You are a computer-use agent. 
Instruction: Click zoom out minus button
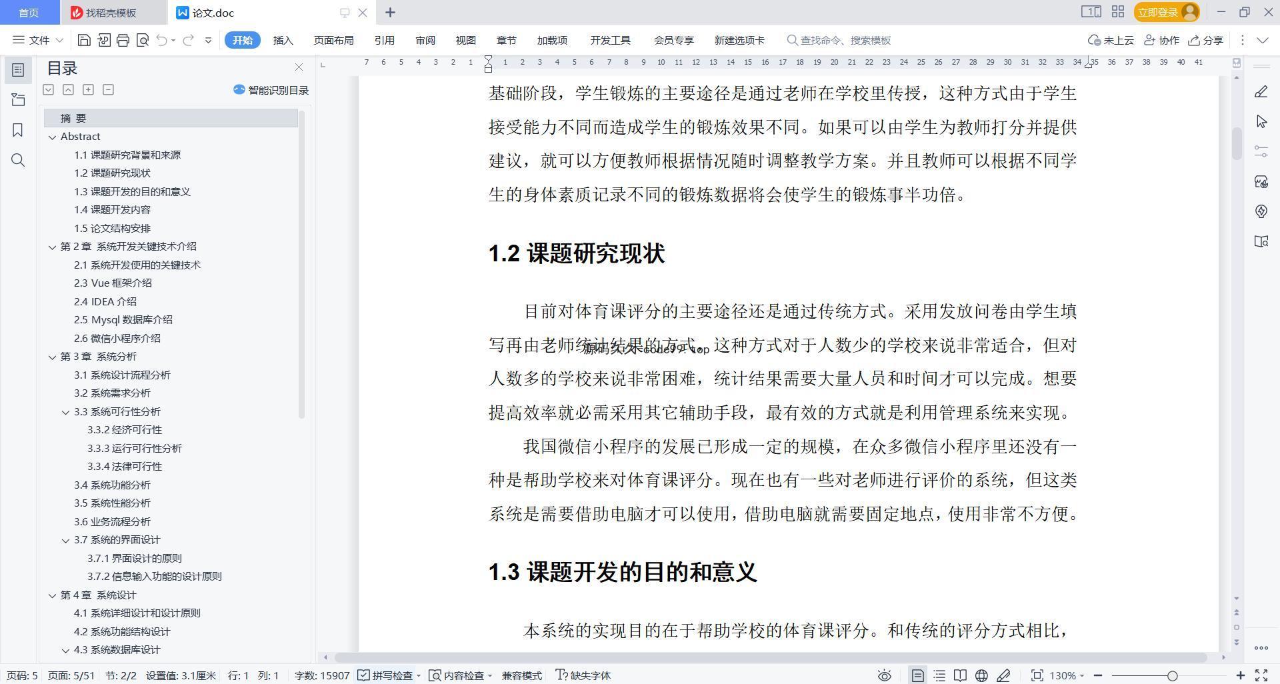pyautogui.click(x=1098, y=675)
